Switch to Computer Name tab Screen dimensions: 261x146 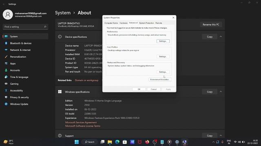pos(111,23)
